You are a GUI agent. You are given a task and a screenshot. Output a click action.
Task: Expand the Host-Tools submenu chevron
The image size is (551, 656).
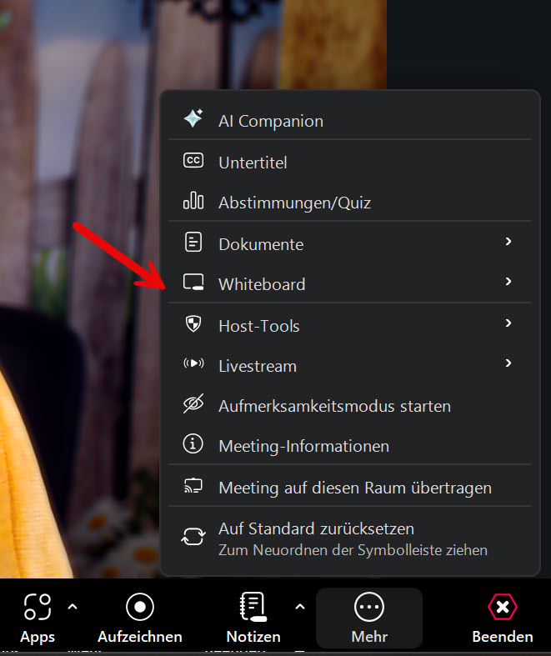point(508,323)
